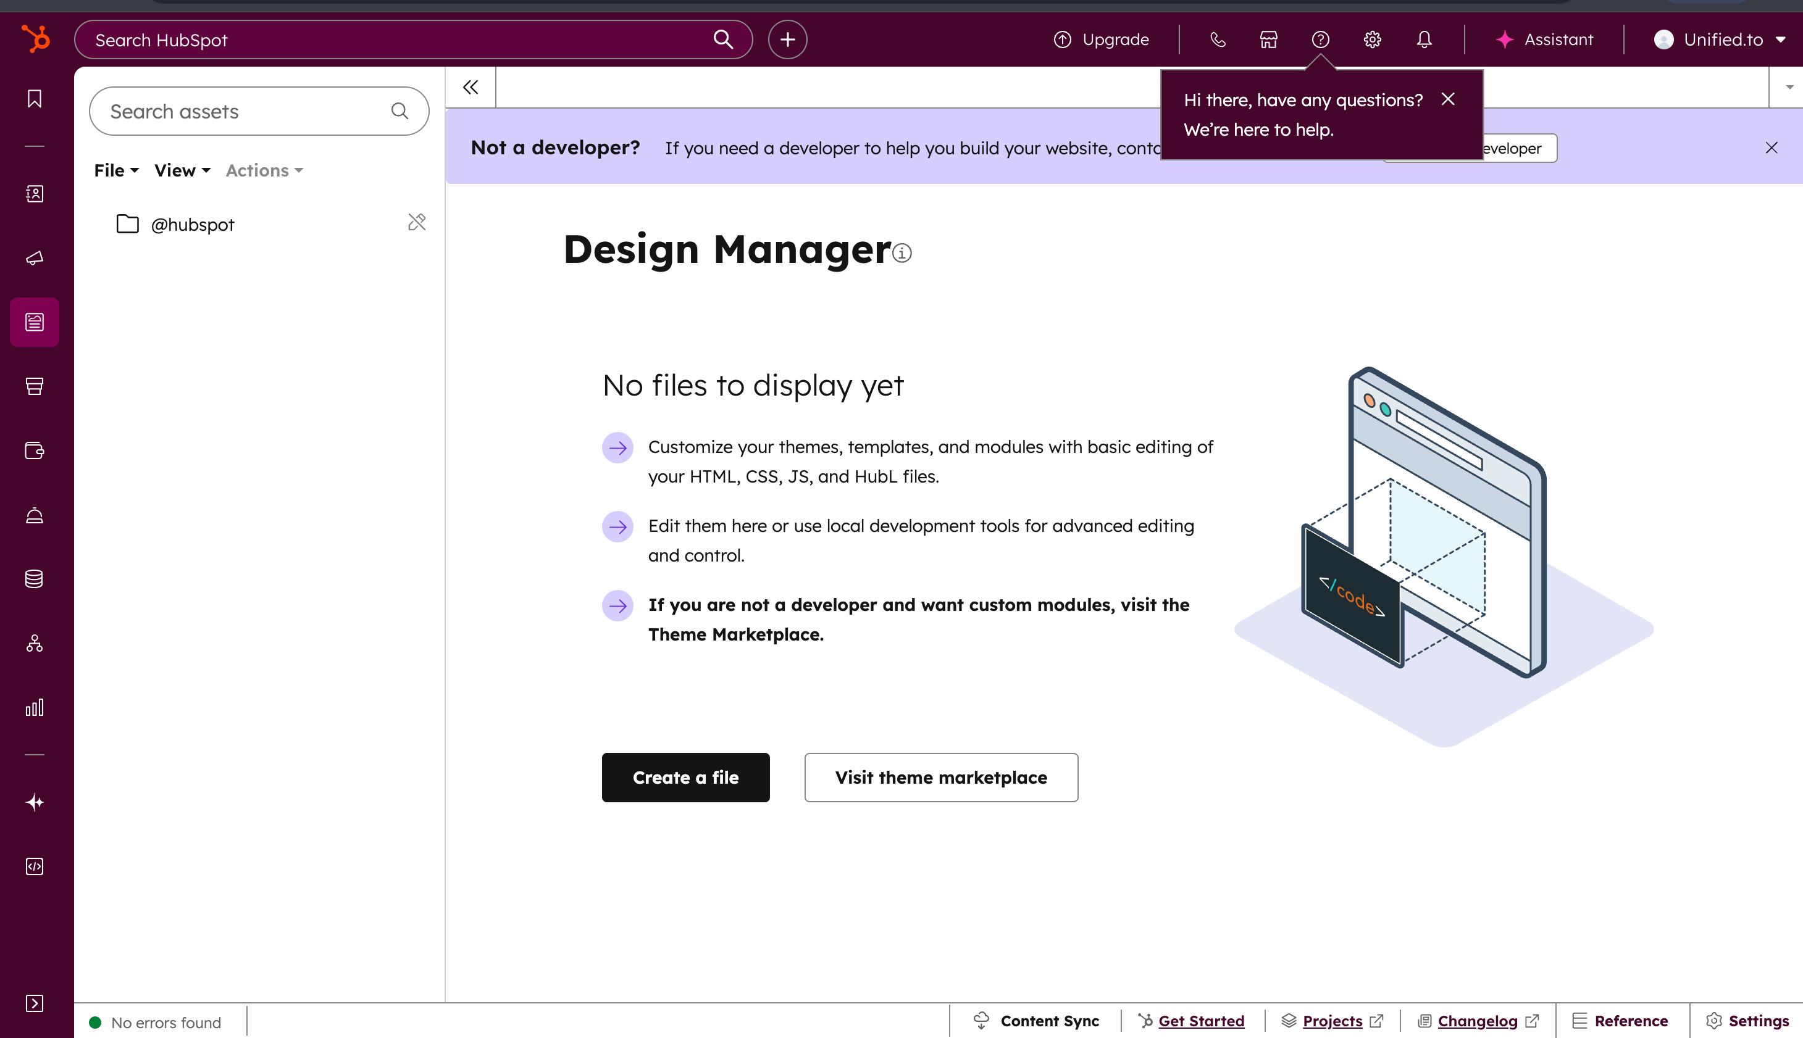Click the HubSpot sprocket logo
The height and width of the screenshot is (1038, 1803).
tap(36, 38)
